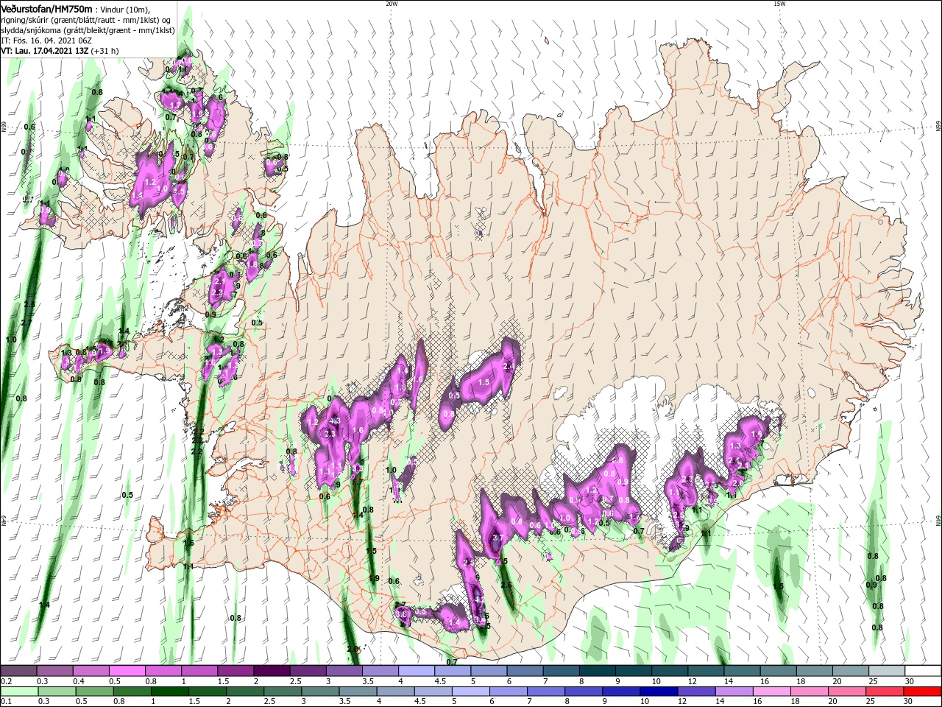Pick the dark purple 2 swatch in the snow legend row
Viewport: 942px width, 707px height.
(272, 671)
